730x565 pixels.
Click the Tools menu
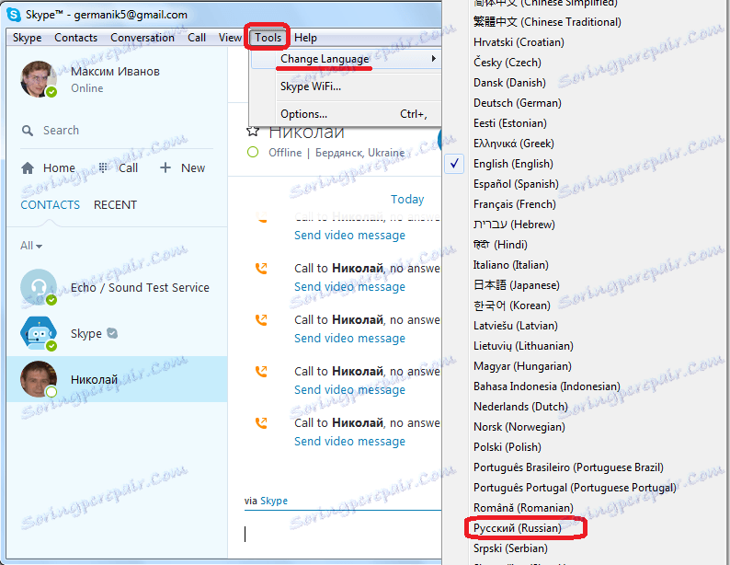click(x=268, y=38)
